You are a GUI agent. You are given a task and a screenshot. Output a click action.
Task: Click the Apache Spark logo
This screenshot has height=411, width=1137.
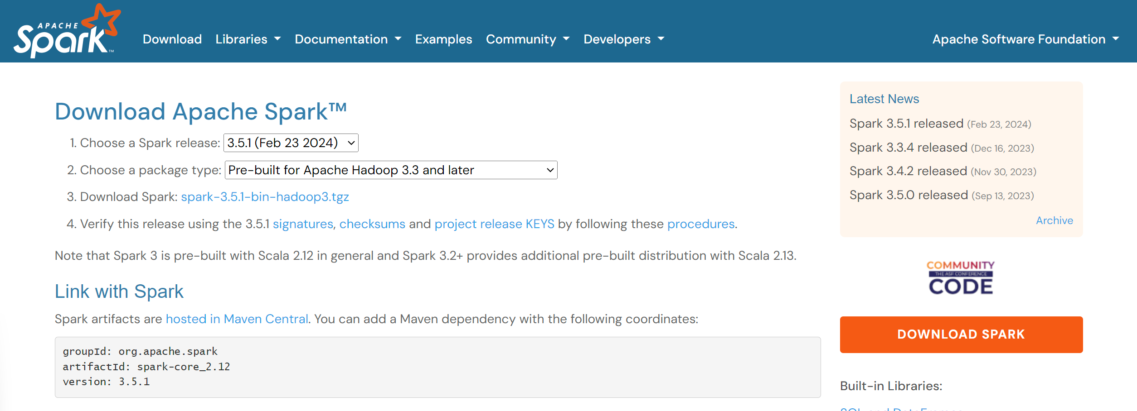click(x=67, y=31)
